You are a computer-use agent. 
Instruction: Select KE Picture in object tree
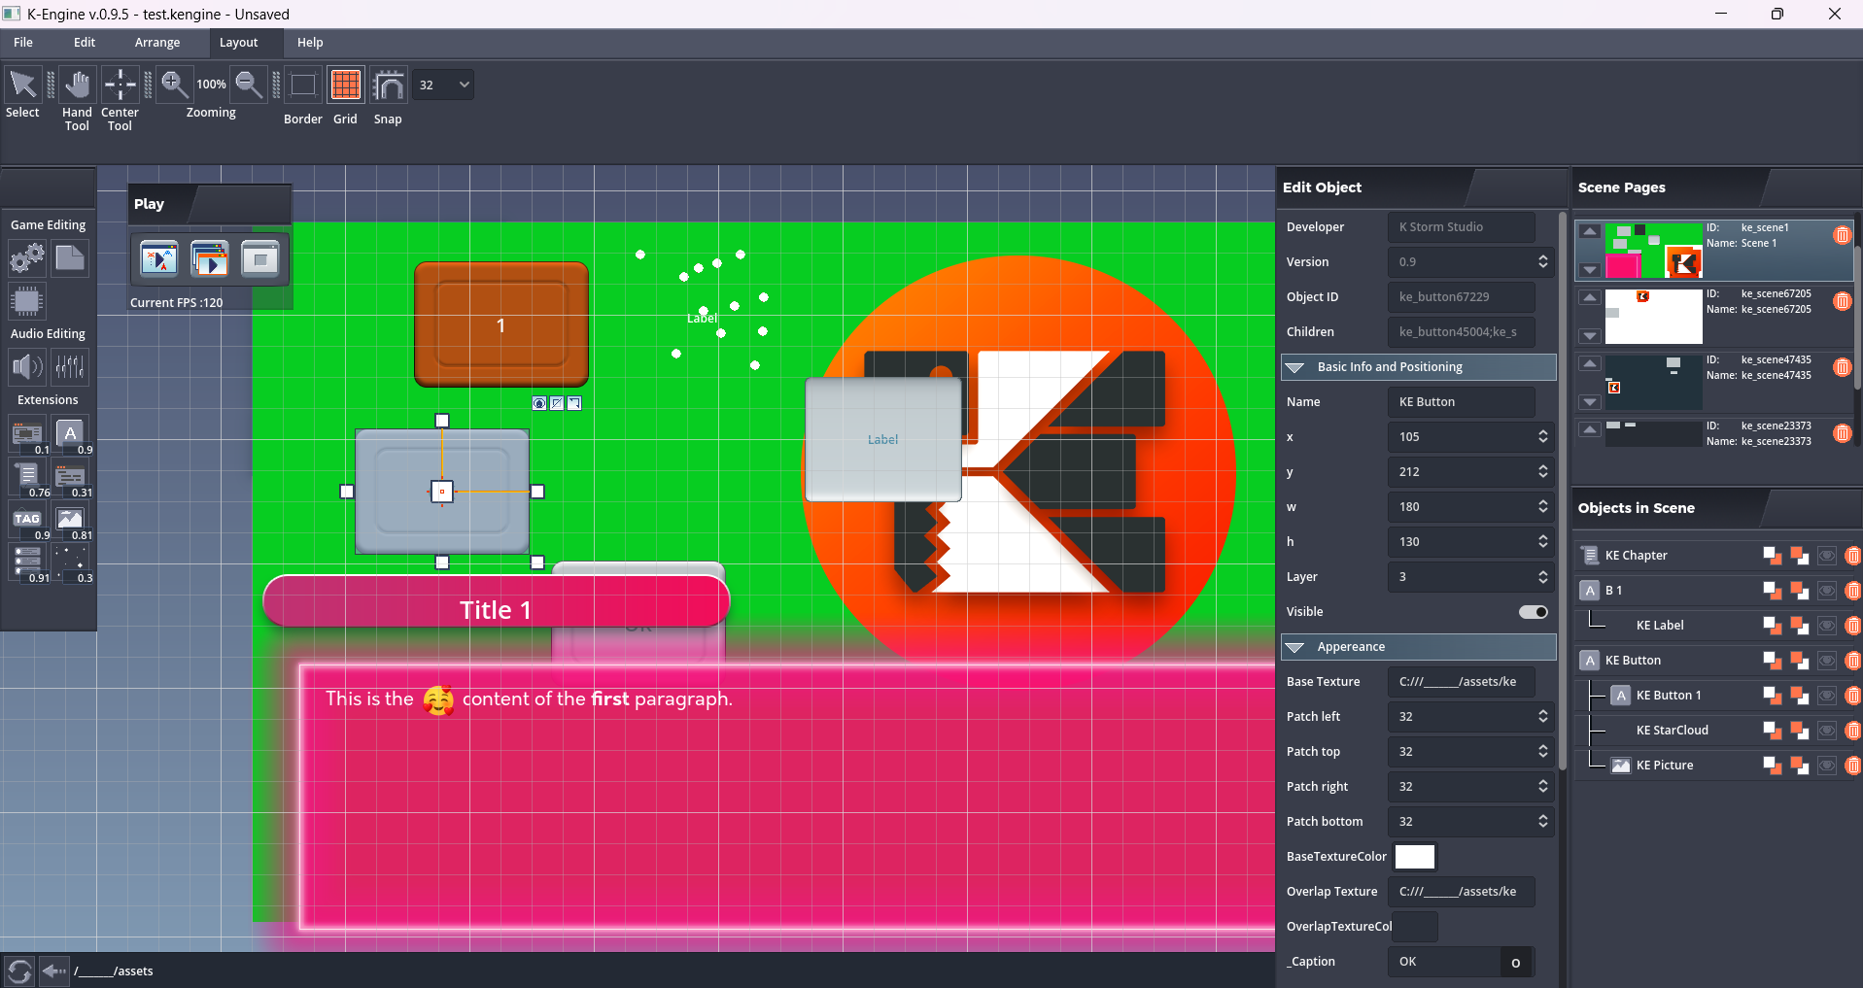(1665, 766)
